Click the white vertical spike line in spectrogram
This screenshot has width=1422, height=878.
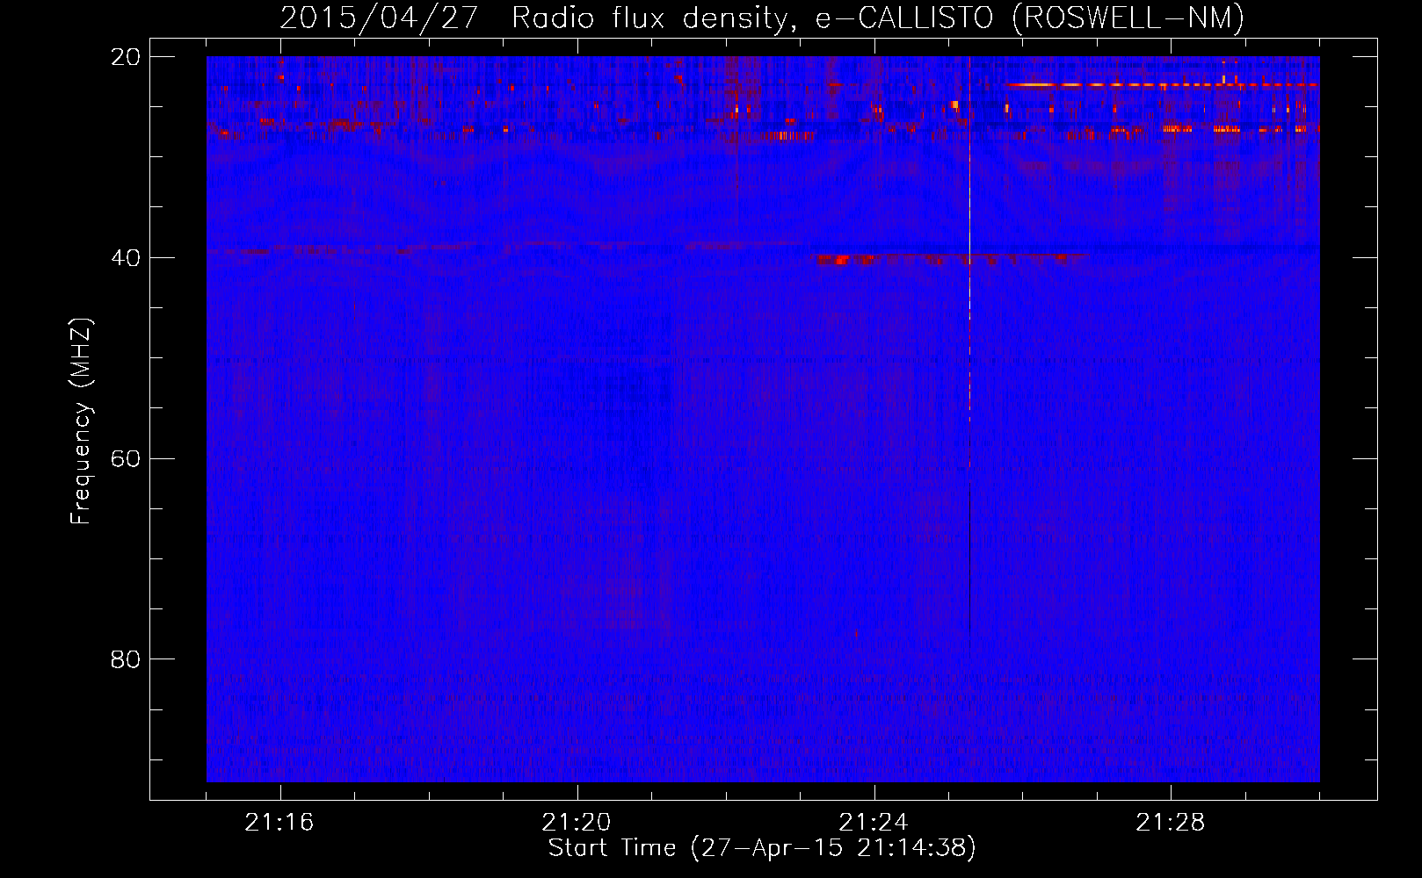[x=969, y=237]
